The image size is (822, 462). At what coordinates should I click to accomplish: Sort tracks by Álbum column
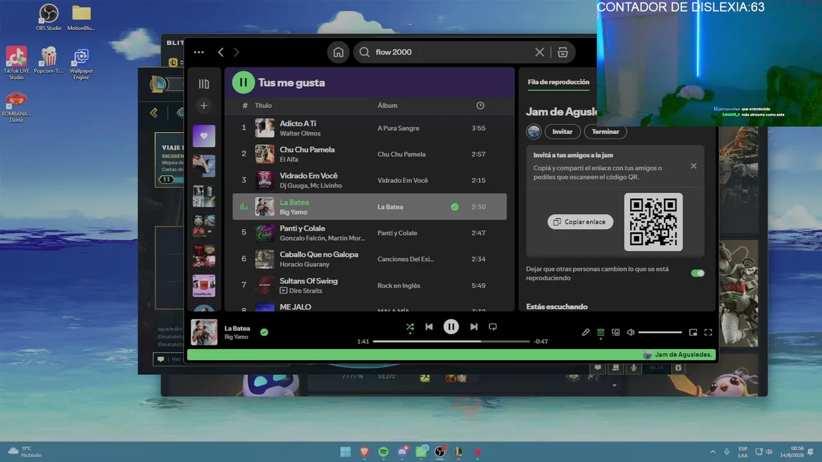click(x=387, y=105)
